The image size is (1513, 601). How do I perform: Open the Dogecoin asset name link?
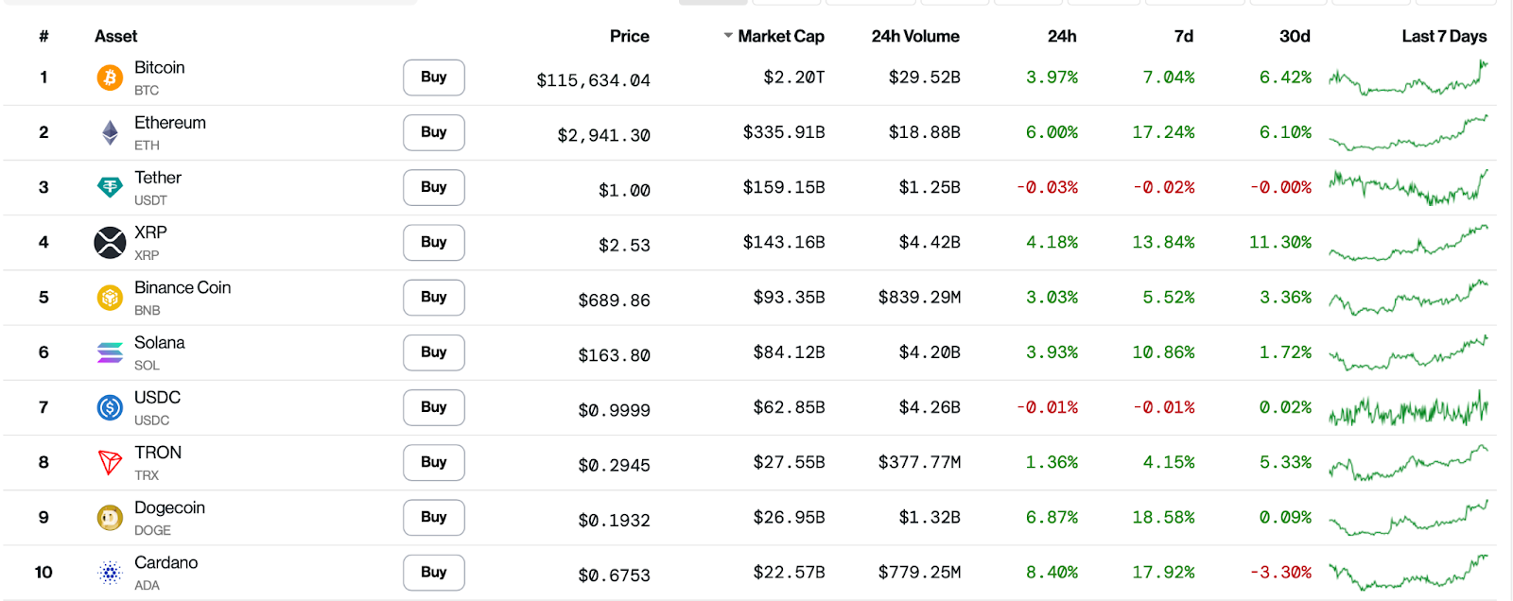click(x=169, y=507)
